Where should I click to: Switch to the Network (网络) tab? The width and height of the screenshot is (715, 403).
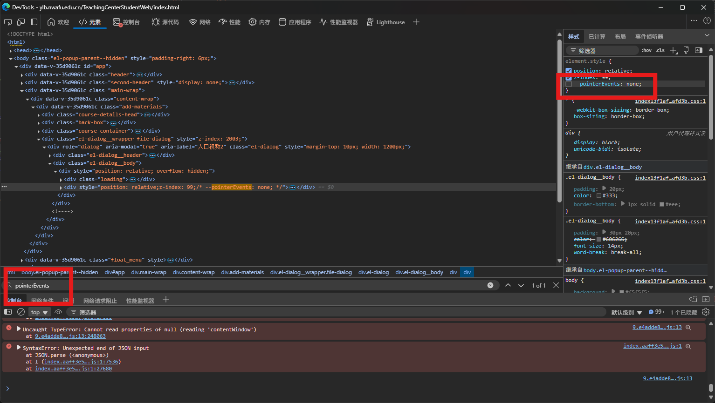pos(199,22)
